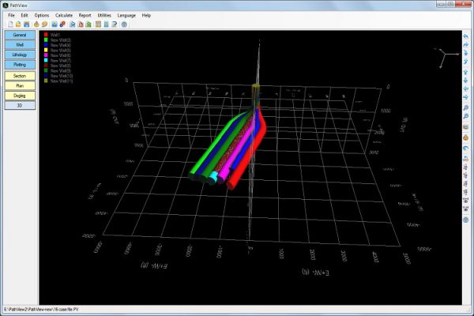474x316 pixels.
Task: Click the orange reset view icon on right
Action: (466, 137)
